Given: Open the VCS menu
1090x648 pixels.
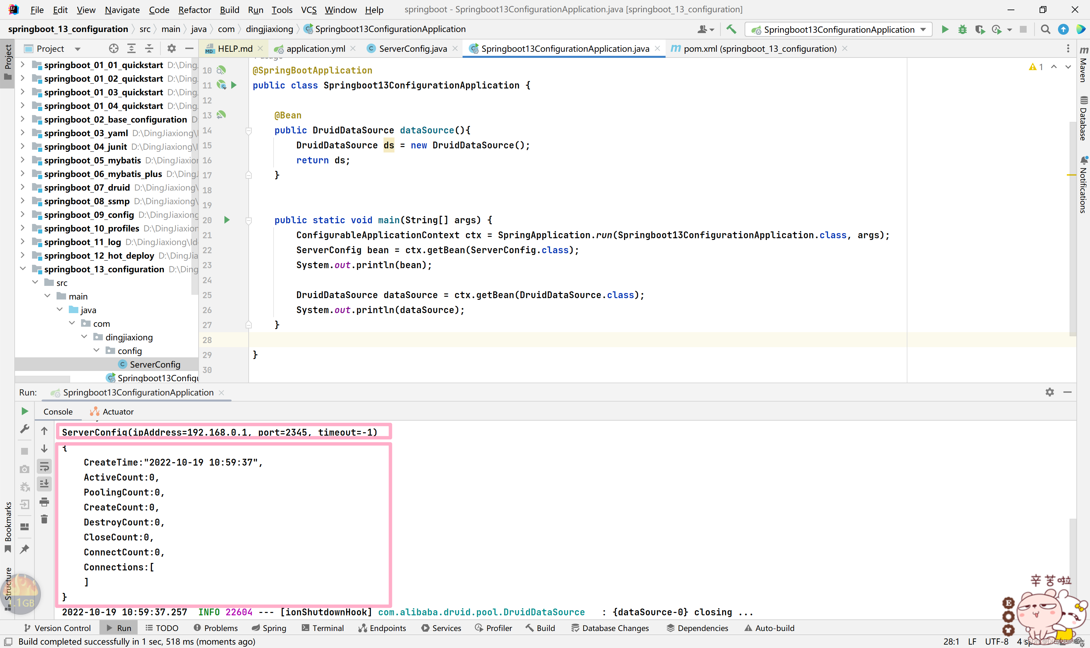Looking at the screenshot, I should (309, 10).
